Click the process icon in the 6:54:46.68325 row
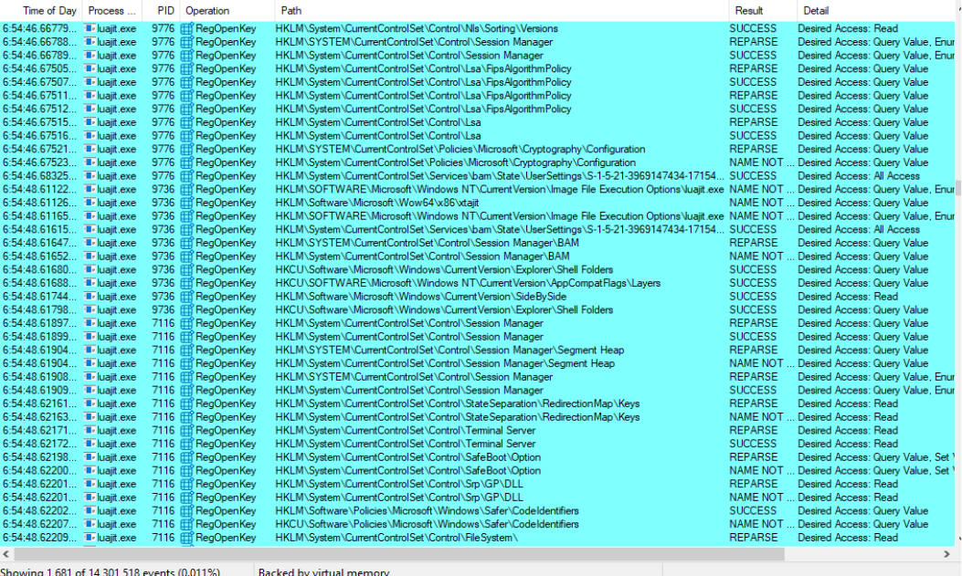This screenshot has width=962, height=576. coord(90,176)
